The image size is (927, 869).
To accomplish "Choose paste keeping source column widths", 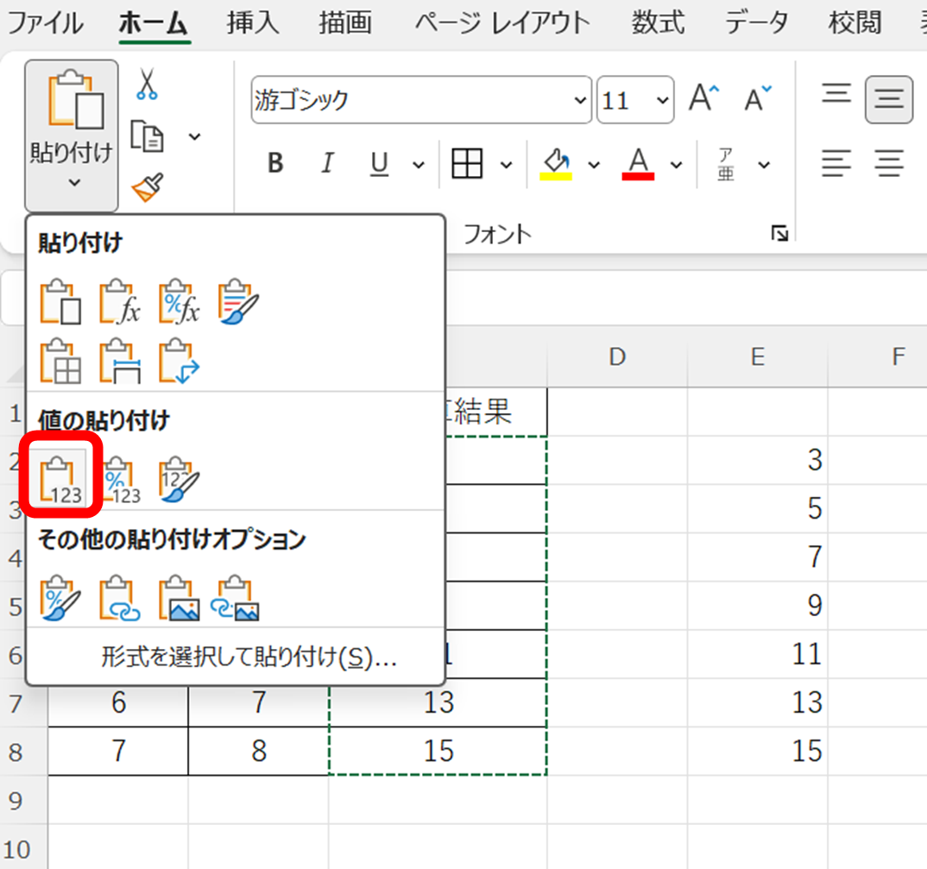I will pyautogui.click(x=120, y=361).
